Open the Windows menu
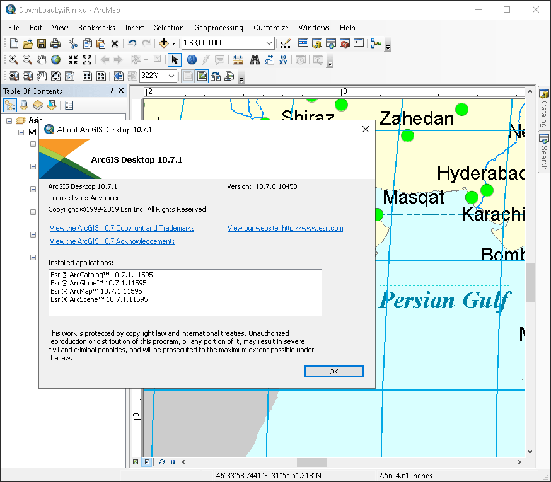This screenshot has width=551, height=482. (314, 27)
